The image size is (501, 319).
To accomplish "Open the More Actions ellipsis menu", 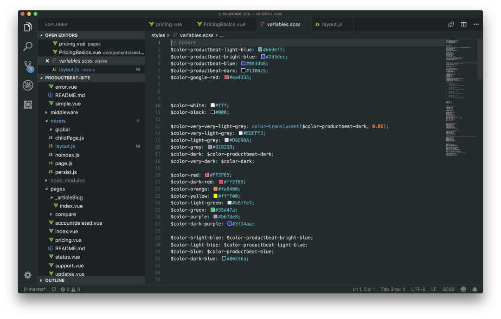I will pos(476,24).
